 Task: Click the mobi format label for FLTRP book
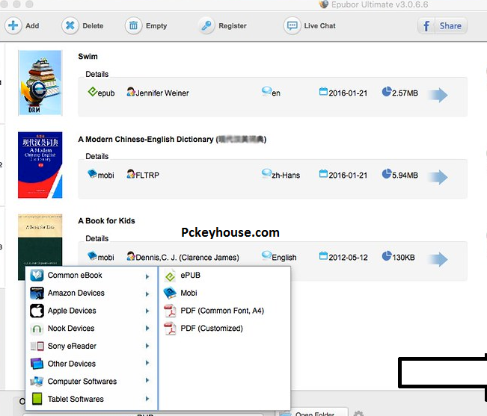(x=101, y=175)
